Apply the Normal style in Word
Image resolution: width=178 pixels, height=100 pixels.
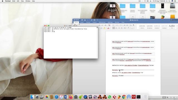(142, 27)
